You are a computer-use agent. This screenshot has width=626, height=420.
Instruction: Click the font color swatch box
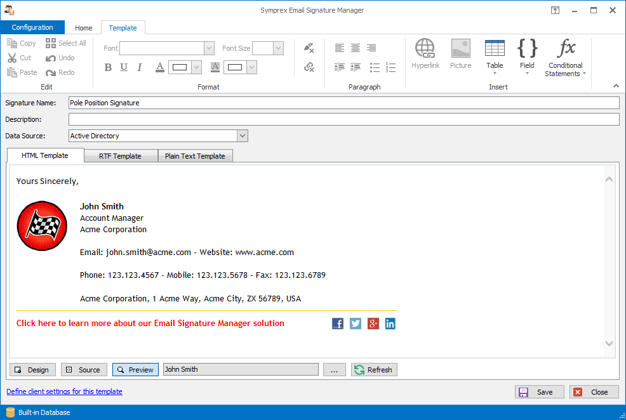coord(180,67)
